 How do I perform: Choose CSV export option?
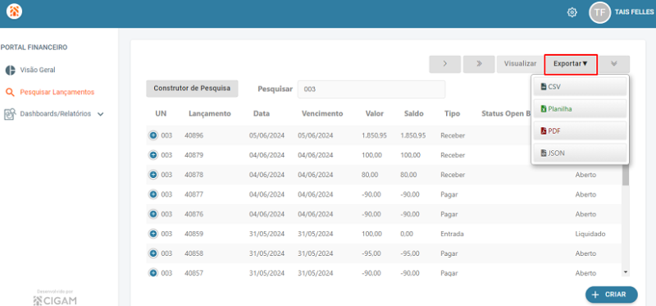[x=580, y=87]
